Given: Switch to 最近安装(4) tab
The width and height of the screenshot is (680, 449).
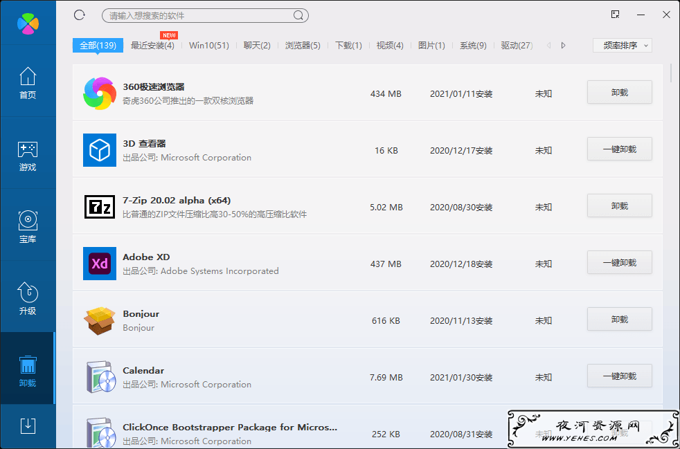Looking at the screenshot, I should coord(152,46).
